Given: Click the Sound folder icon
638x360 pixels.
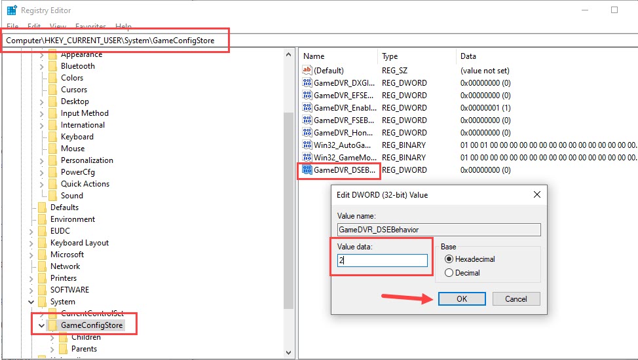Looking at the screenshot, I should click(x=53, y=196).
